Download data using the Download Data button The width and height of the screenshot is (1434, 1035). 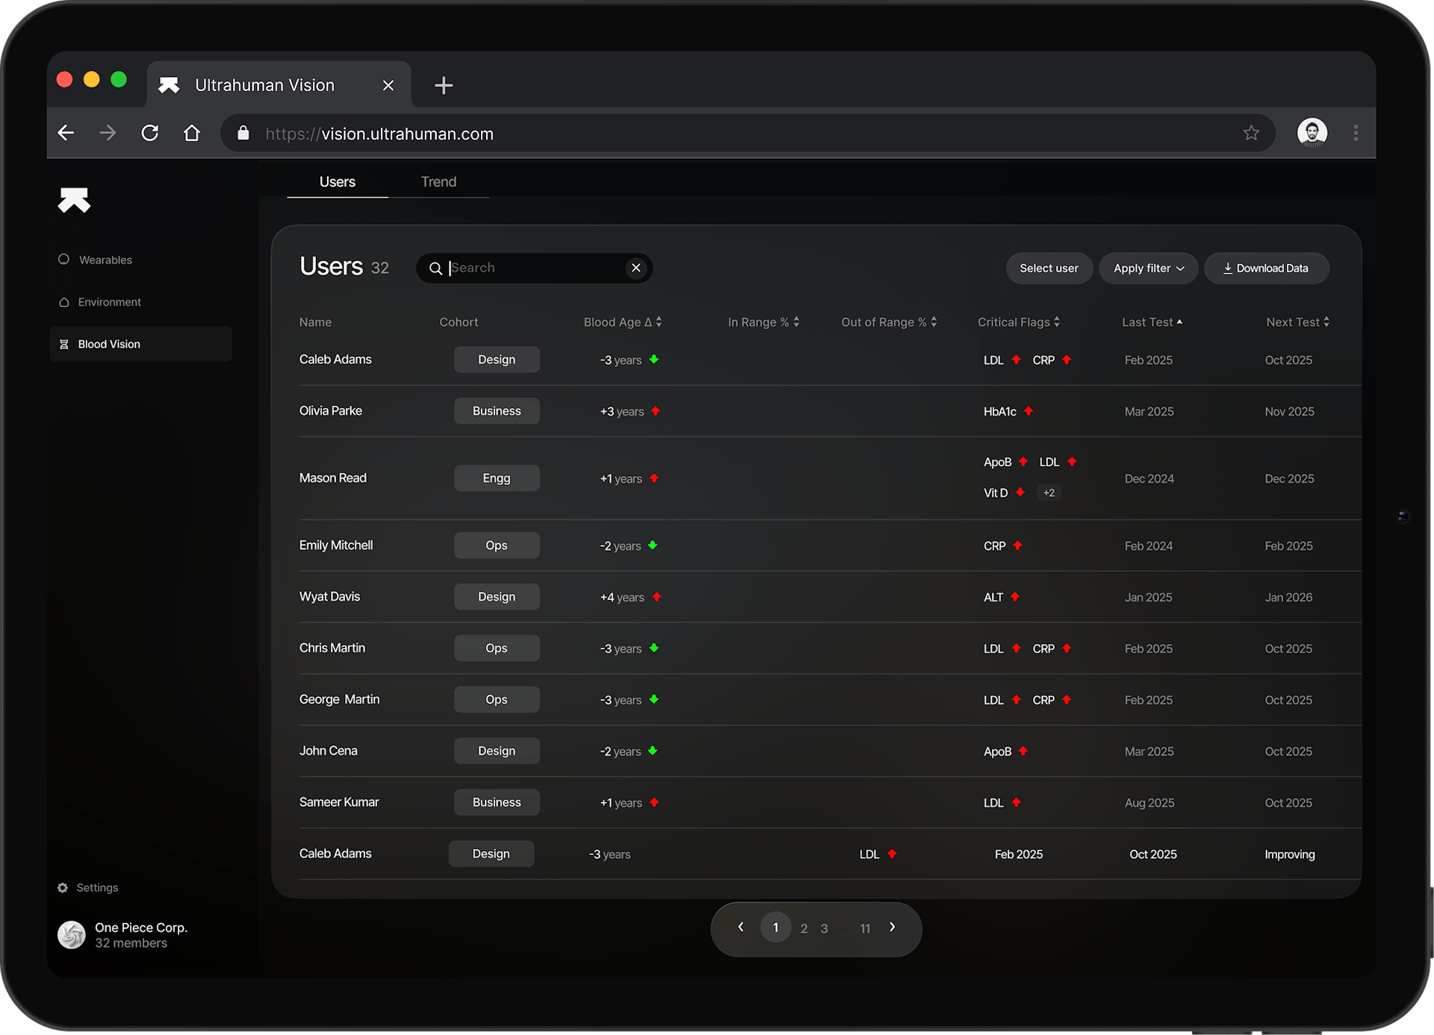pos(1266,268)
